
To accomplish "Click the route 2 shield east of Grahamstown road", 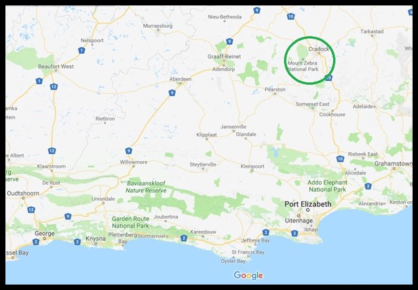I will (x=368, y=186).
